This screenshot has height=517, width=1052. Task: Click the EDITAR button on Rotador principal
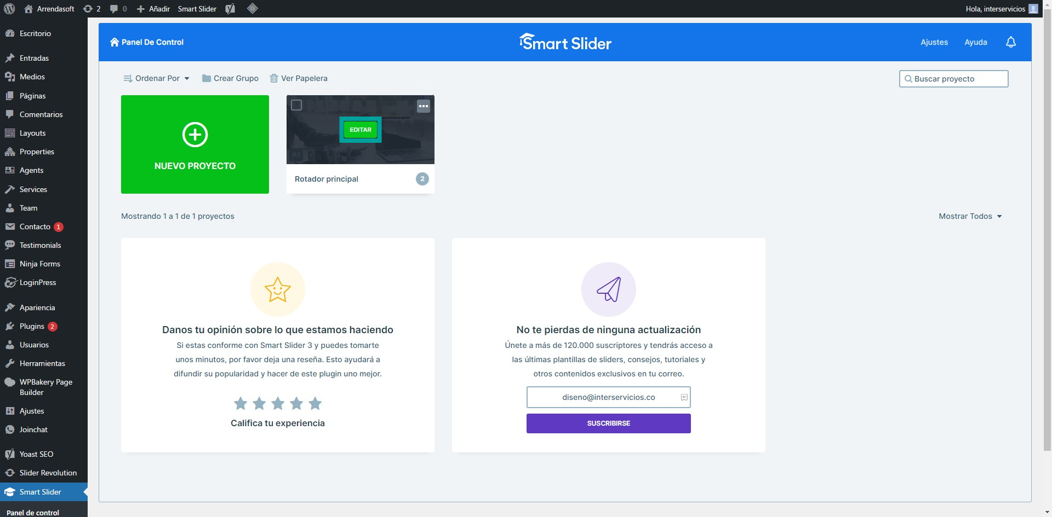(x=361, y=130)
